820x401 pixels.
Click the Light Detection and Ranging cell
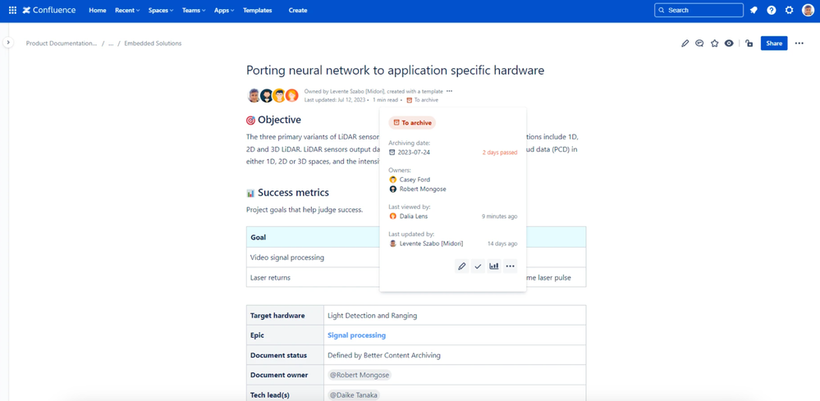pos(455,316)
